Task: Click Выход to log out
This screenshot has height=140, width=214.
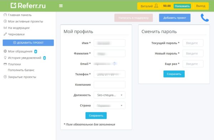Action: [200, 6]
